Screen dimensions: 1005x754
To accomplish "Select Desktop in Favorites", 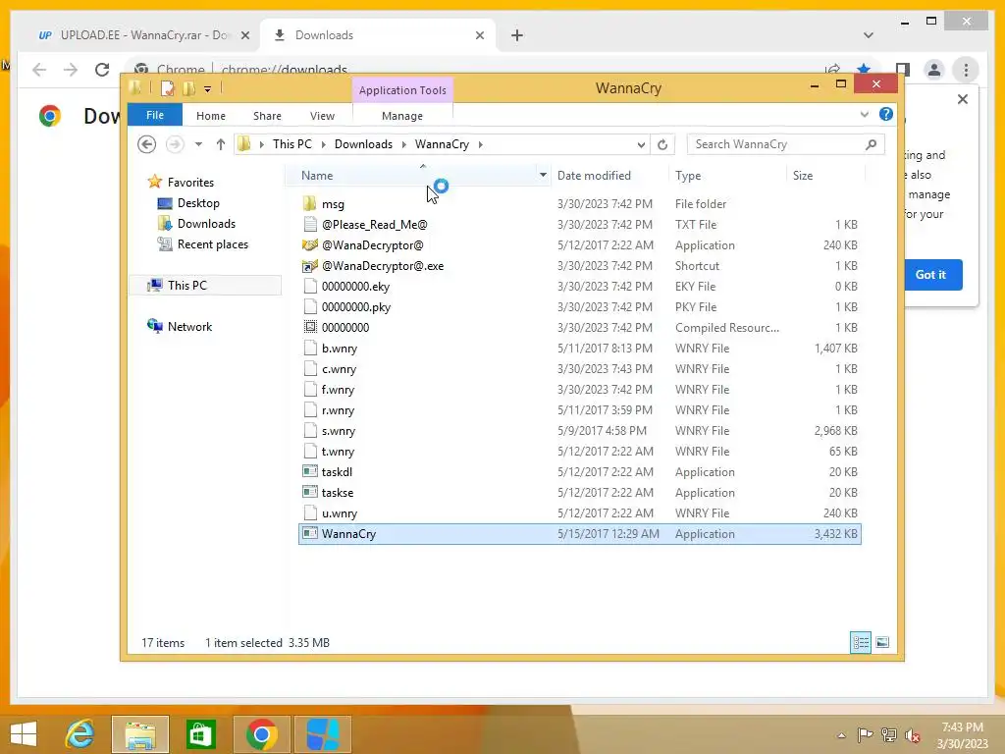I will 198,203.
